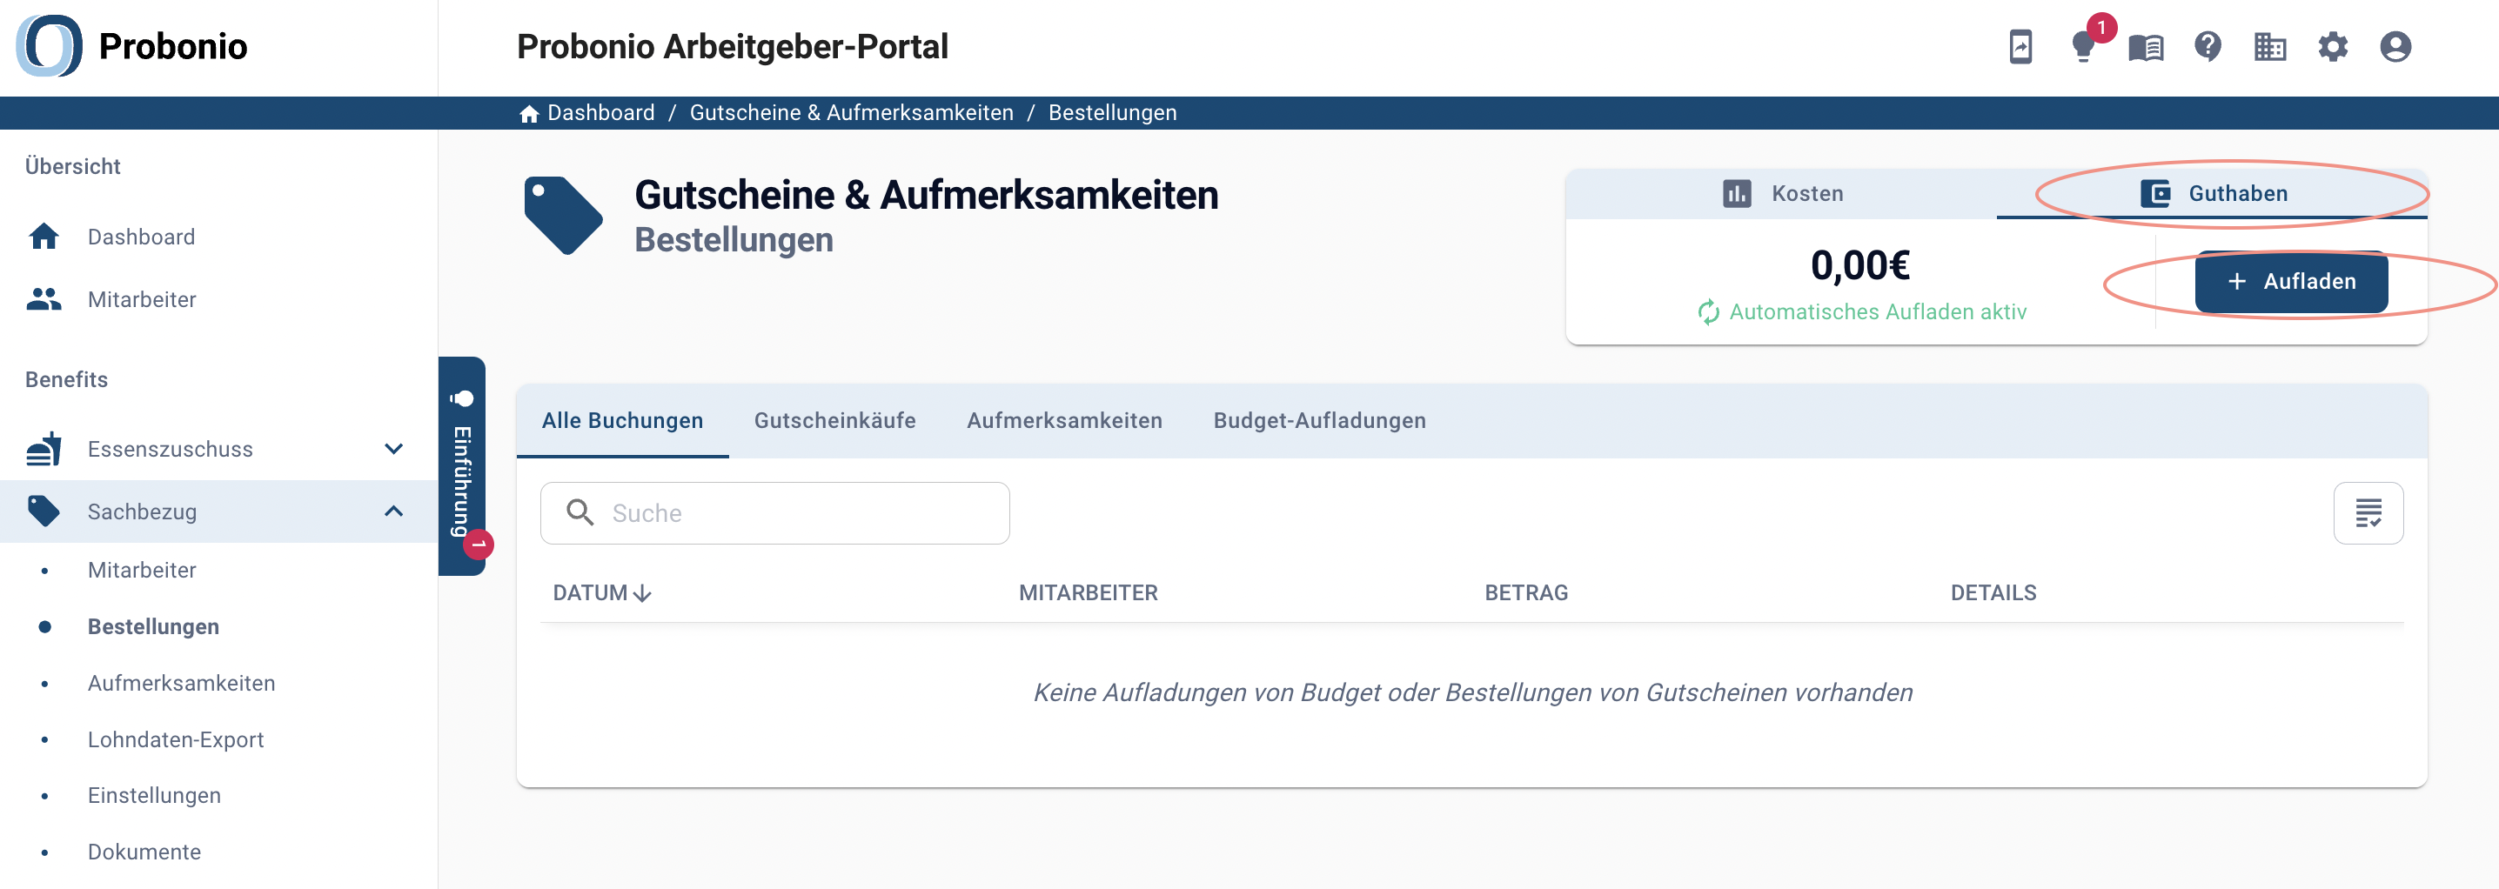Viewport: 2499px width, 889px height.
Task: Open the user account profile icon
Action: coord(2395,46)
